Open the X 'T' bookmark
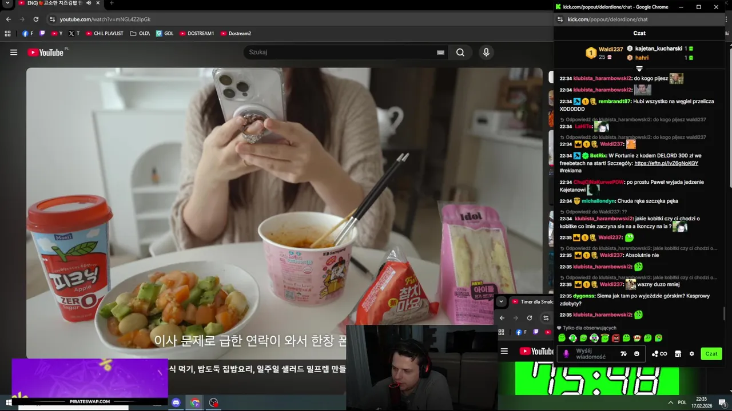The image size is (732, 411). [74, 34]
